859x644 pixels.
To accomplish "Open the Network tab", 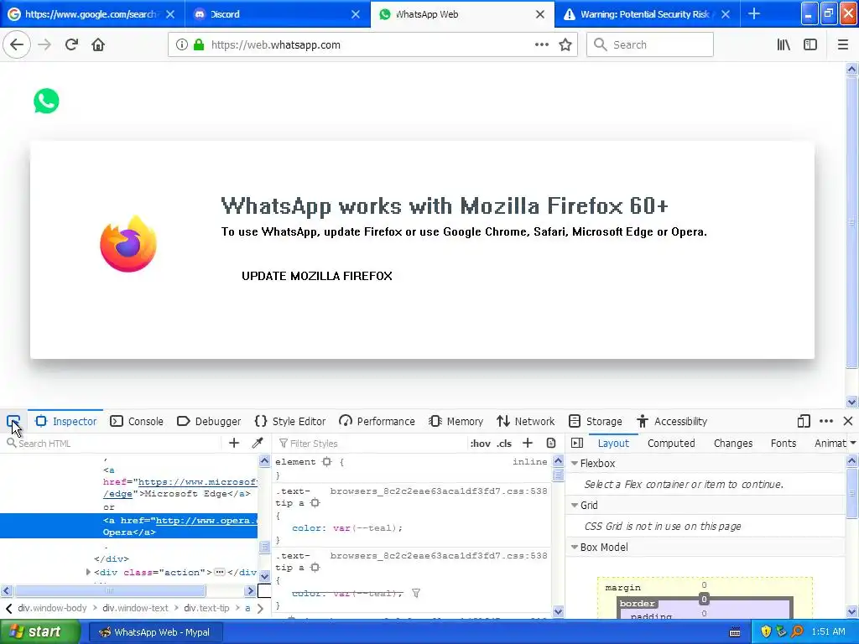I will coord(526,421).
